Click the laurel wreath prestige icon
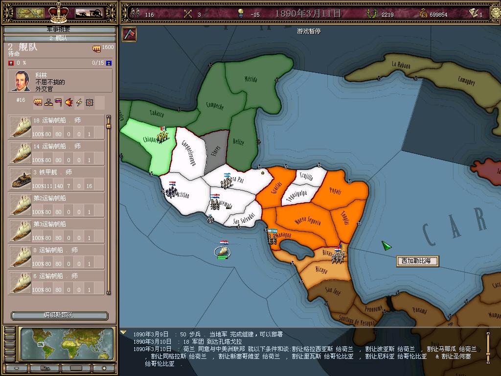 point(371,13)
